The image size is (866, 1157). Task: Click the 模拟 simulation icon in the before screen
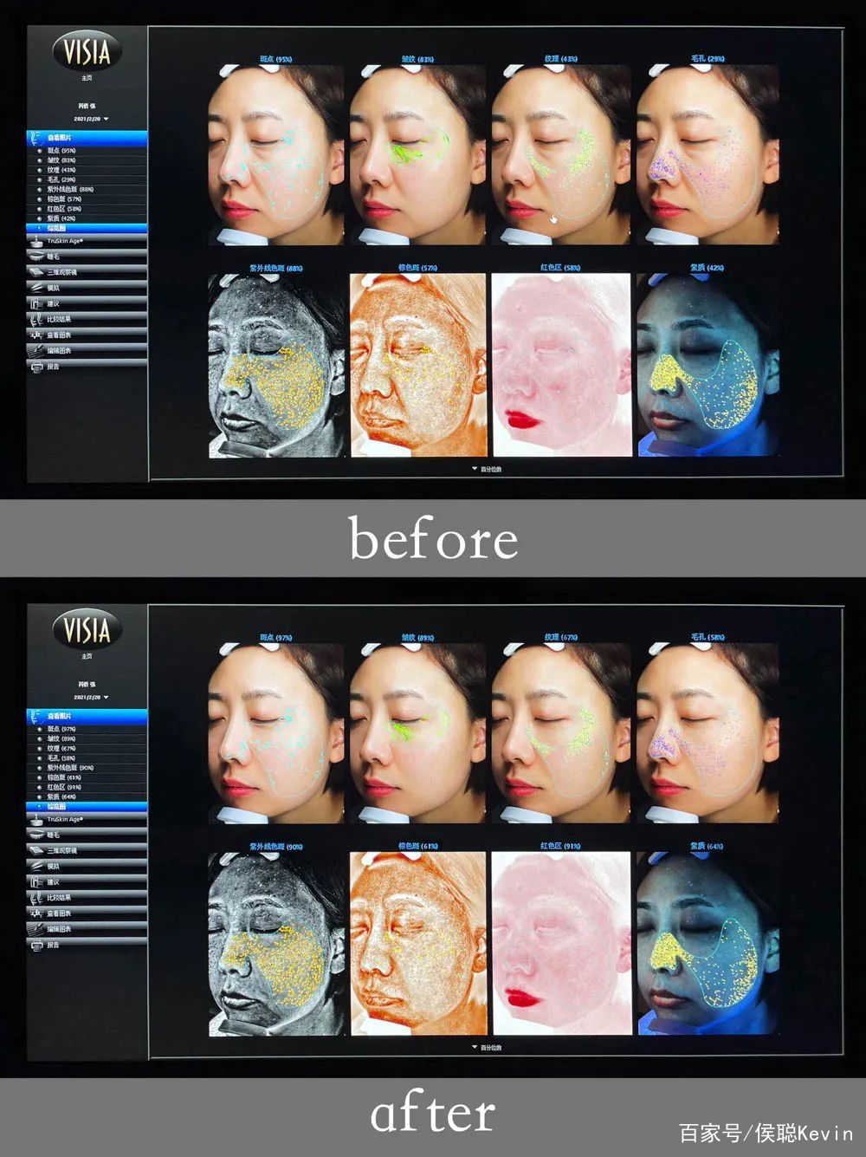36,288
